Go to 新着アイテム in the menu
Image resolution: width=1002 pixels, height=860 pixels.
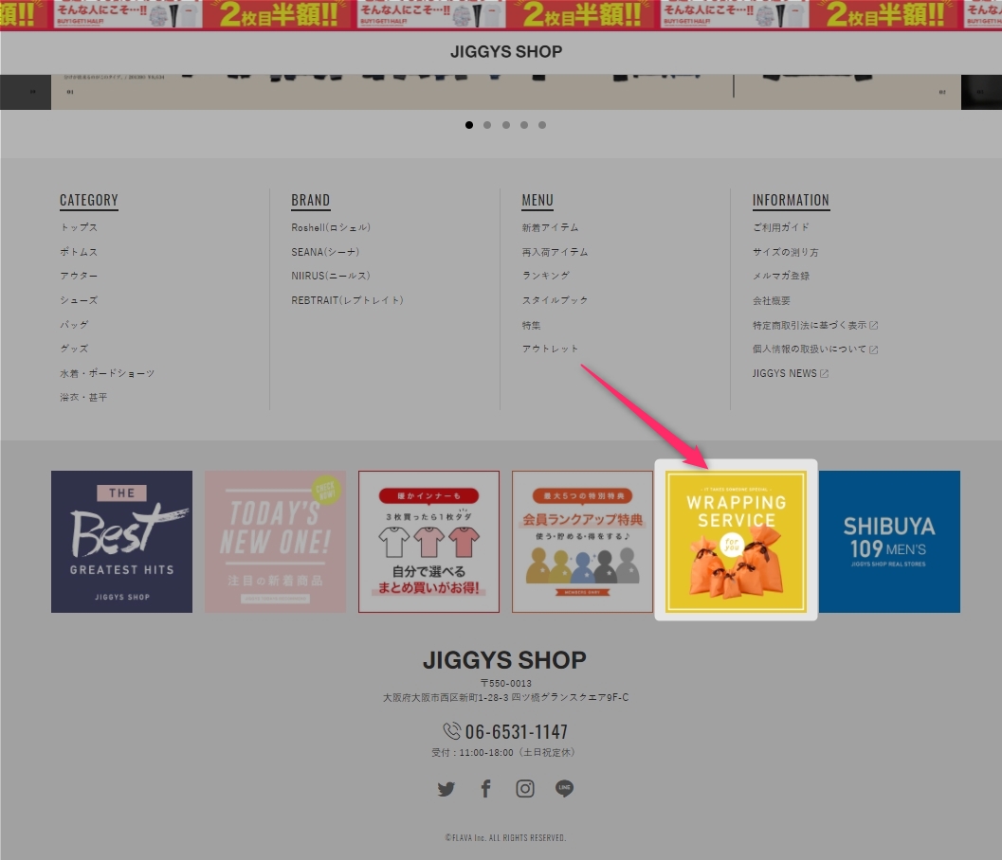pos(550,227)
